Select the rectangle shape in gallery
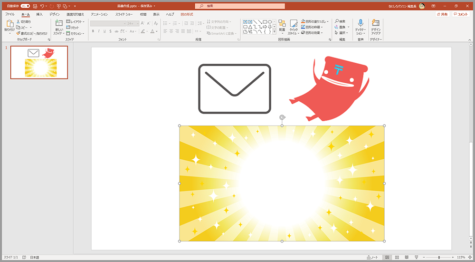The image size is (475, 262). point(265,22)
